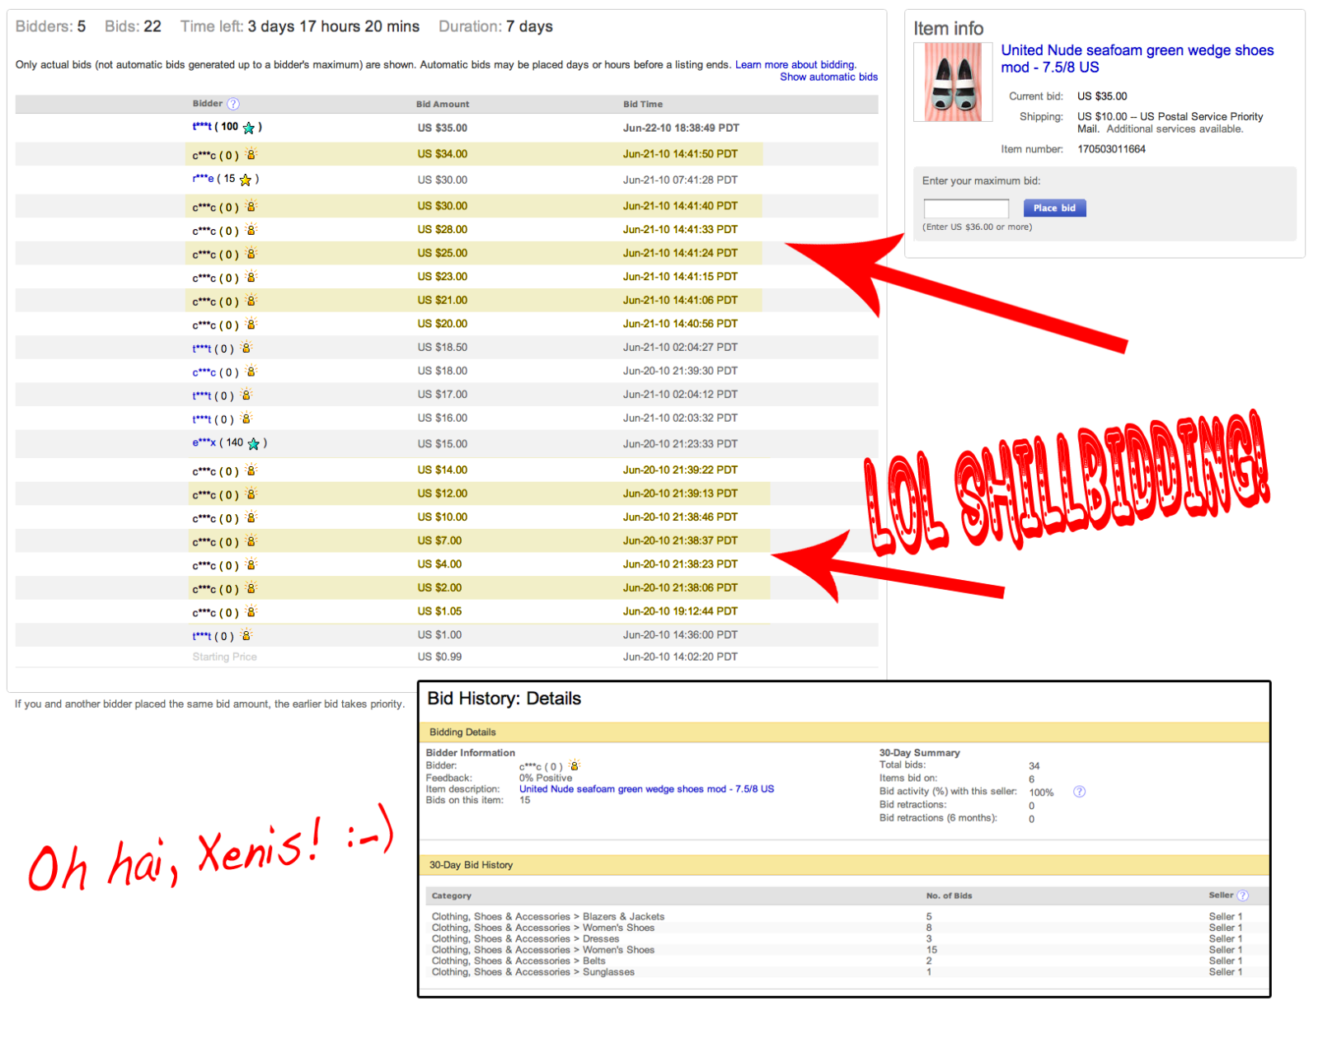Open bidder t***t profile on the $35.00 bid
This screenshot has height=1043, width=1318.
tap(202, 127)
